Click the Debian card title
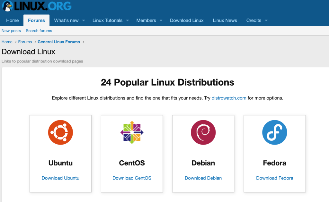This screenshot has width=329, height=202. click(203, 163)
